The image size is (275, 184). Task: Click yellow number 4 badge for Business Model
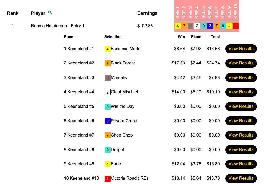point(107,49)
